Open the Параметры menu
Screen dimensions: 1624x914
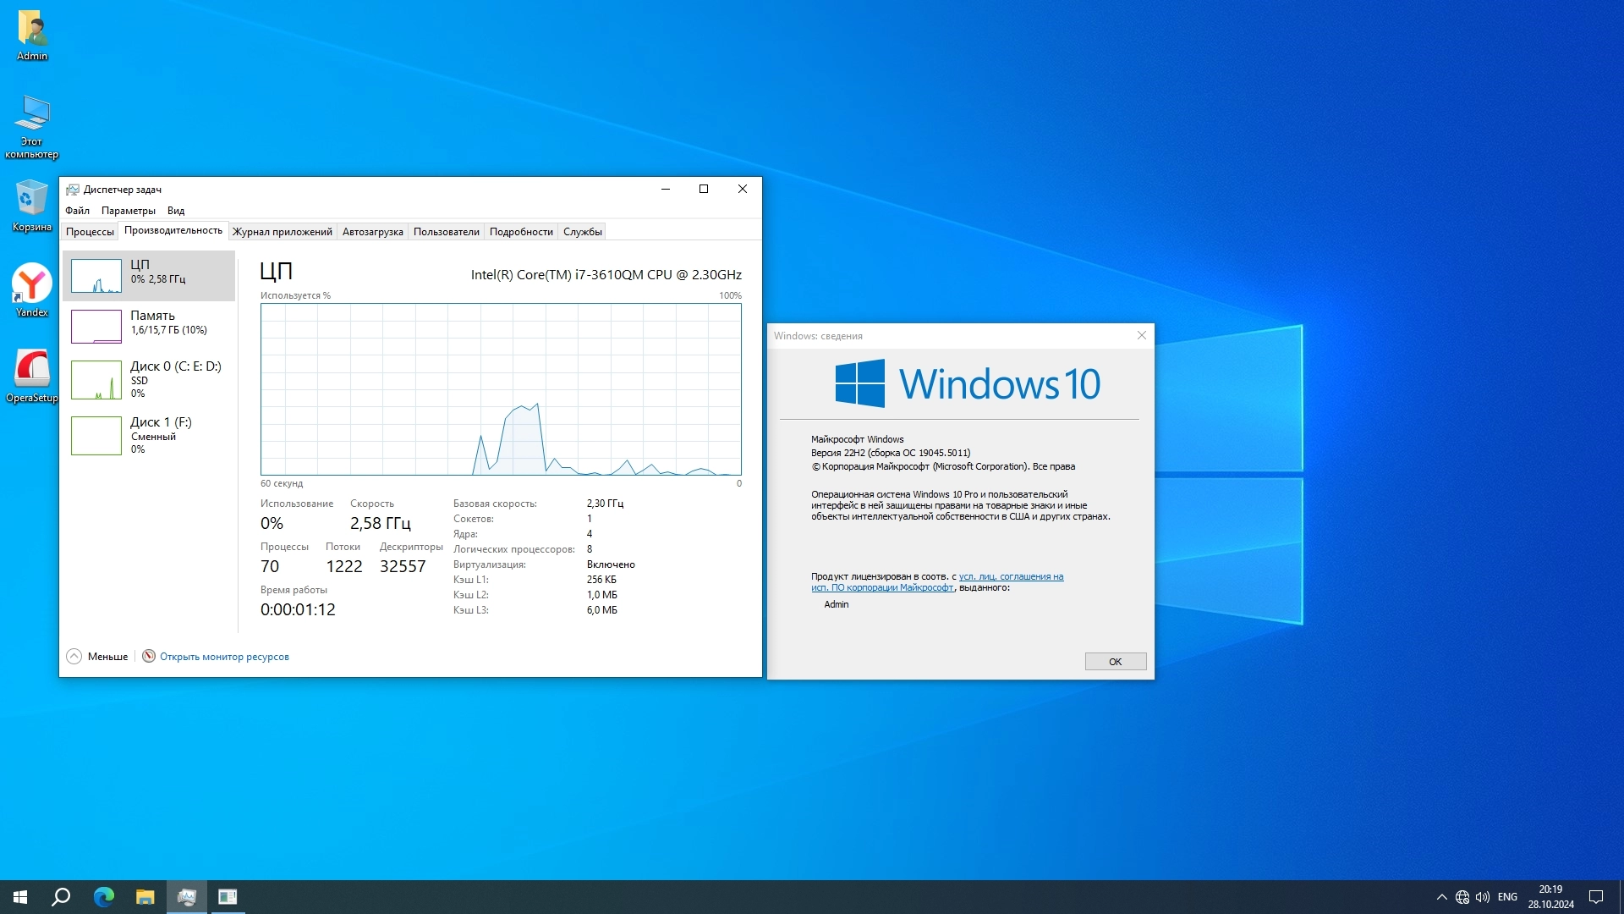point(128,211)
